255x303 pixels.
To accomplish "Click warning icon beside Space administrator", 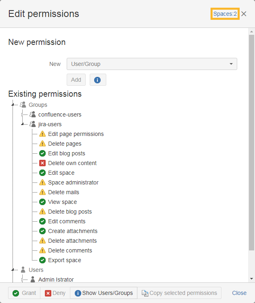I will (42, 182).
